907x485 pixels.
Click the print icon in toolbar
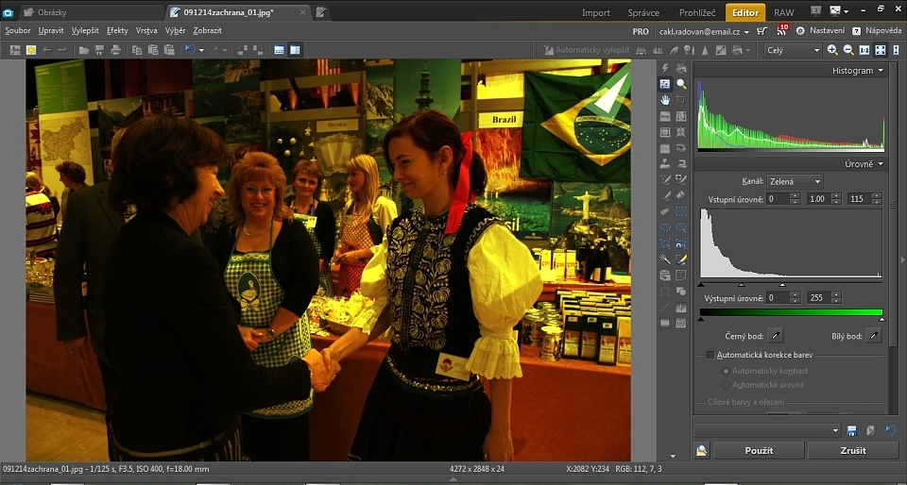(115, 50)
